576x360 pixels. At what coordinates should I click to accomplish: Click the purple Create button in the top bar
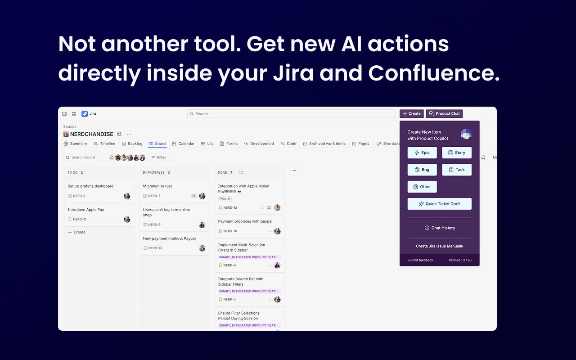tap(412, 114)
